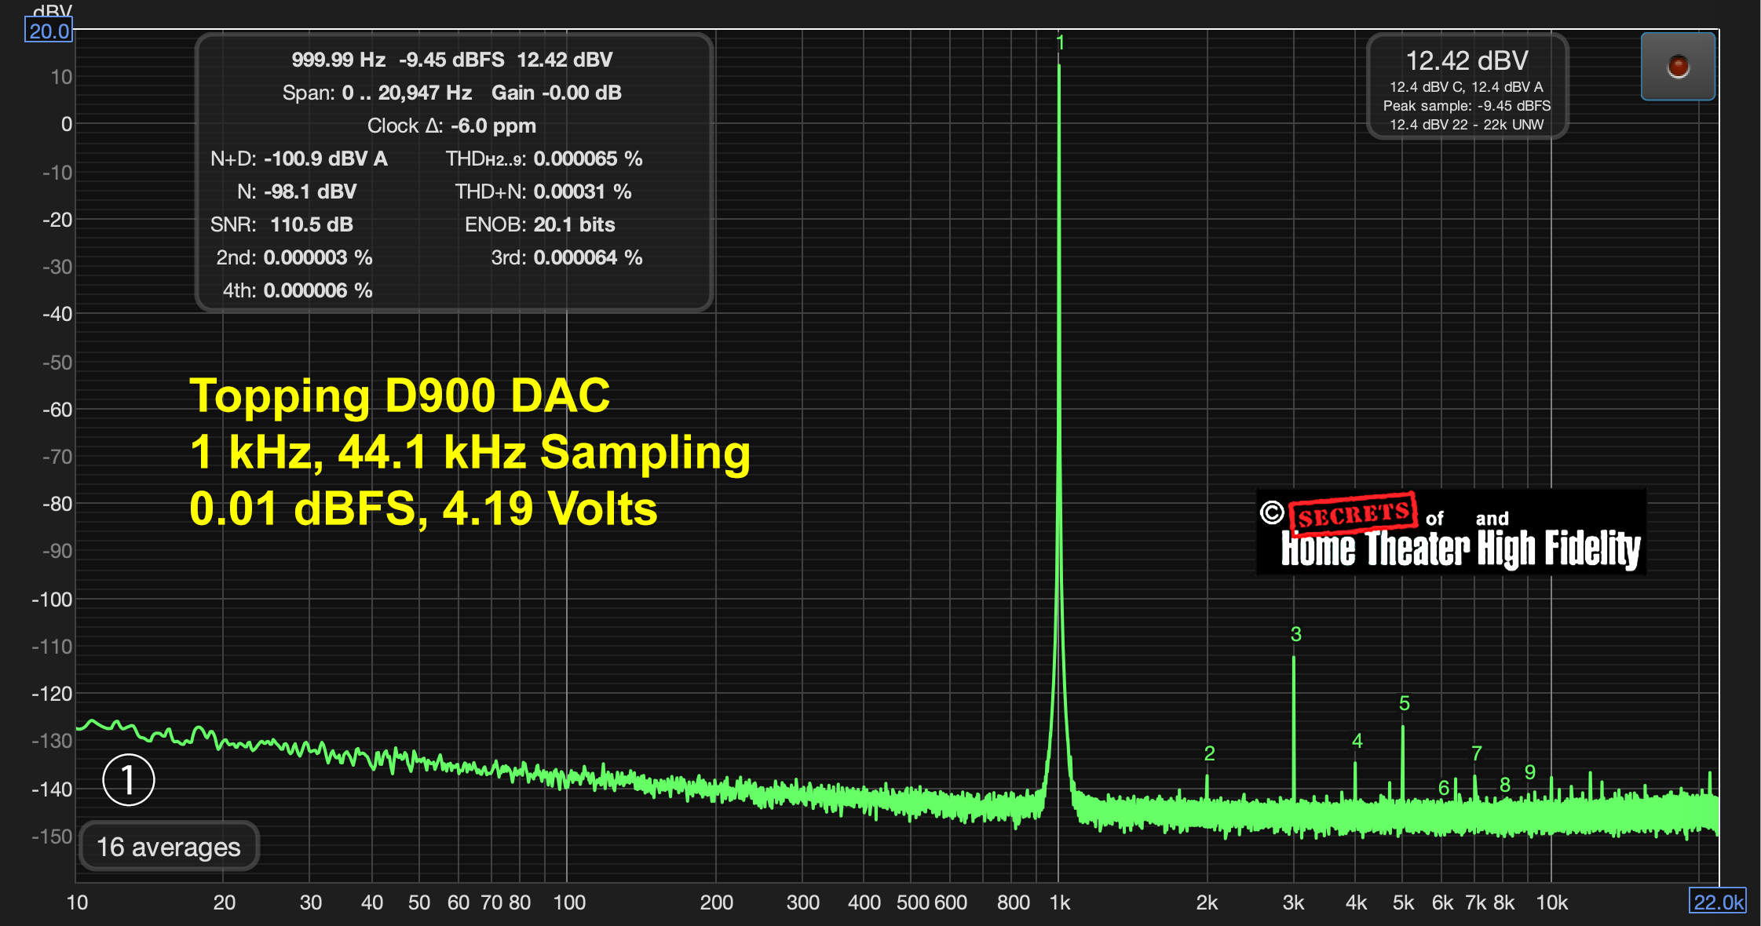Click the red record button

click(1677, 67)
